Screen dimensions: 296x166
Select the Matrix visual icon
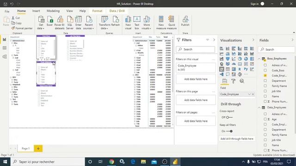234,69
